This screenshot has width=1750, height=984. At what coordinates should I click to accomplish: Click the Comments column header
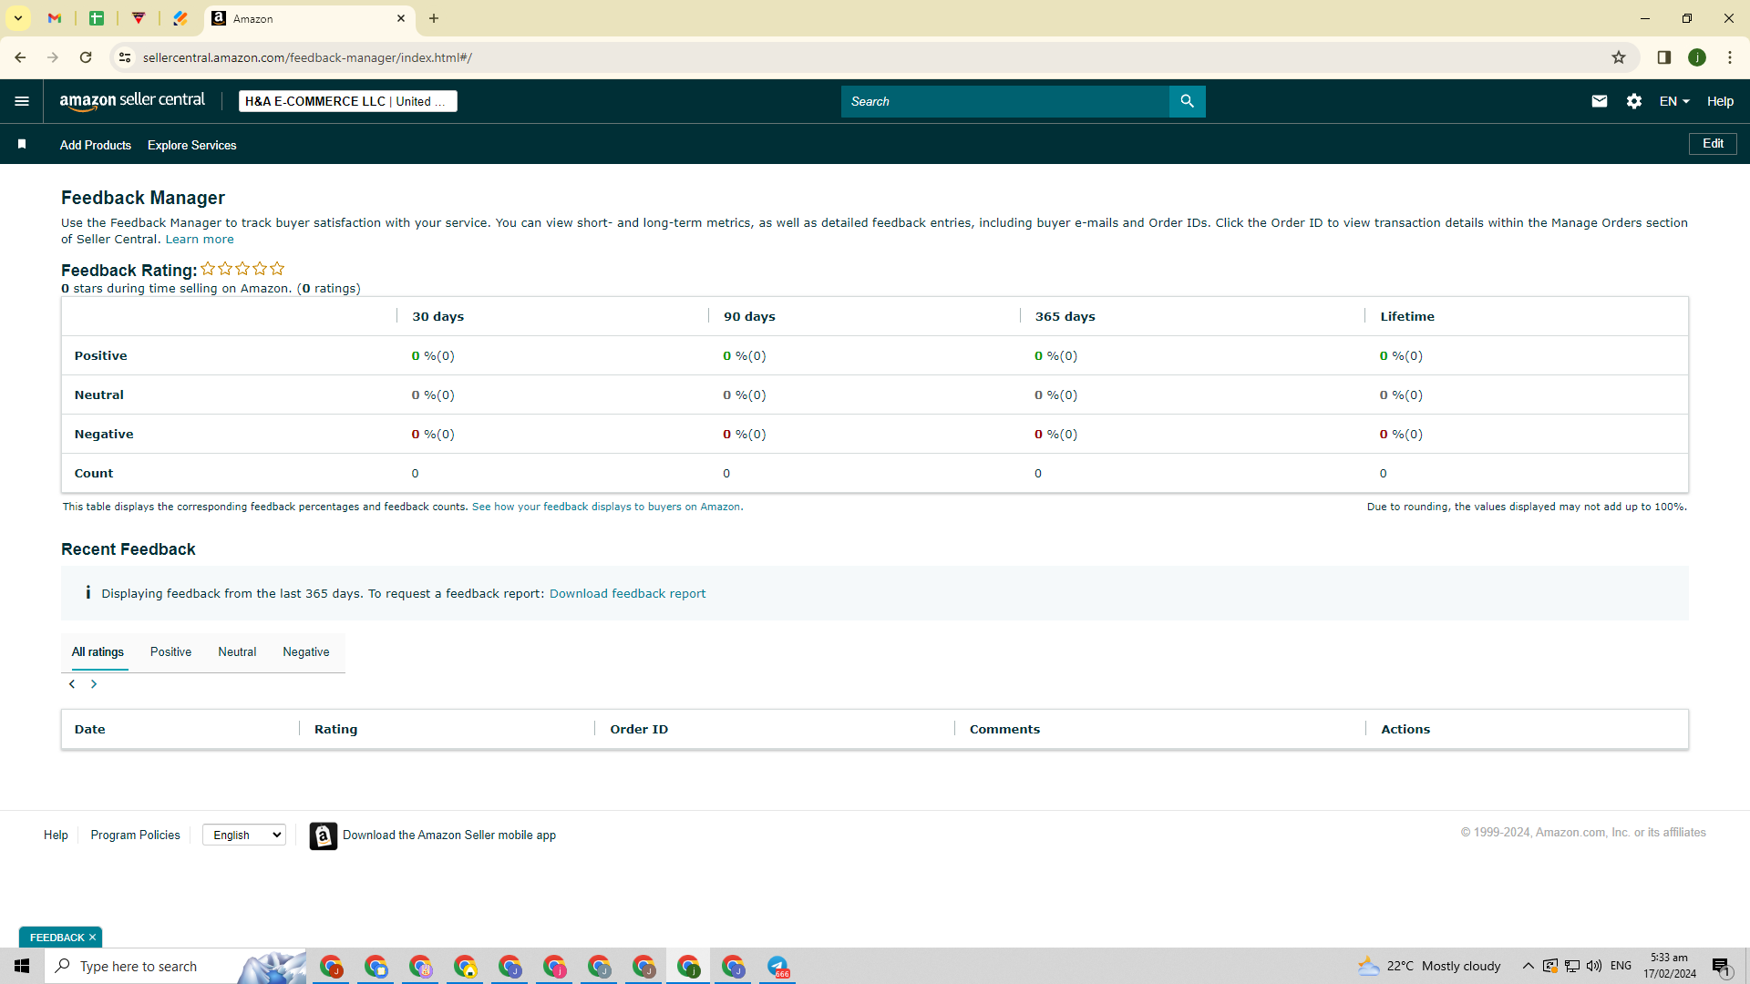coord(1004,730)
